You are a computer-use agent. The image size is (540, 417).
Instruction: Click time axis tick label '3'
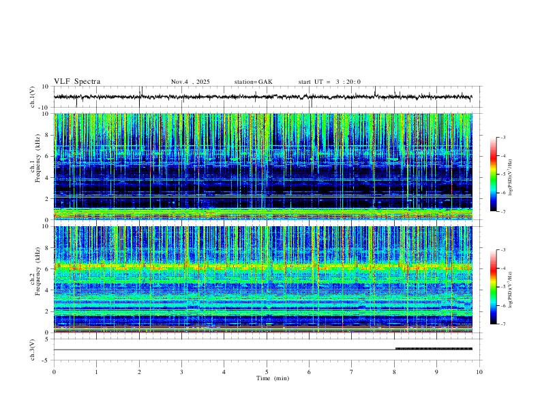pos(181,372)
